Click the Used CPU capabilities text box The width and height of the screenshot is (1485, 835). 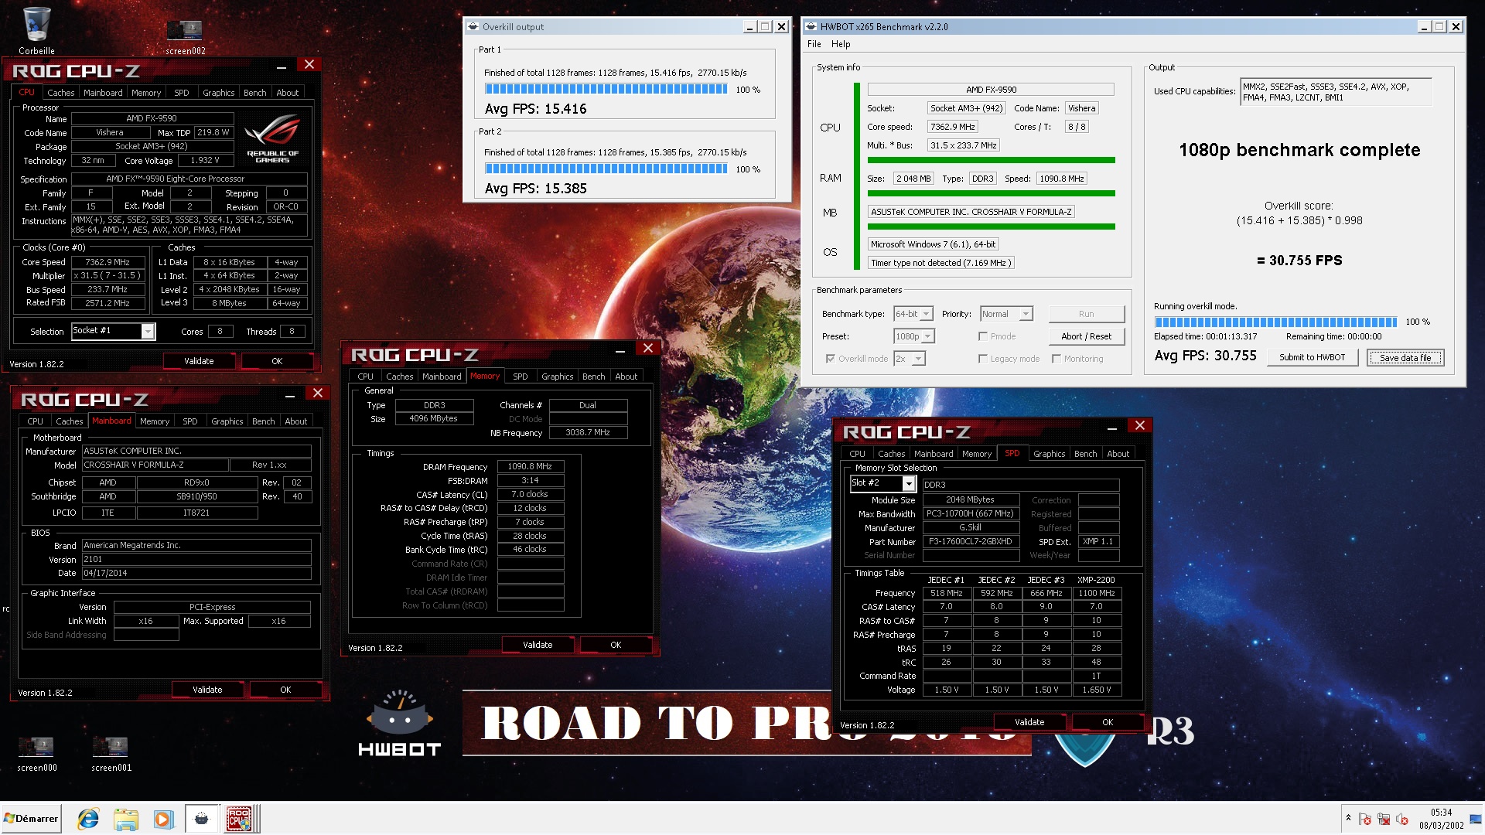(1336, 92)
